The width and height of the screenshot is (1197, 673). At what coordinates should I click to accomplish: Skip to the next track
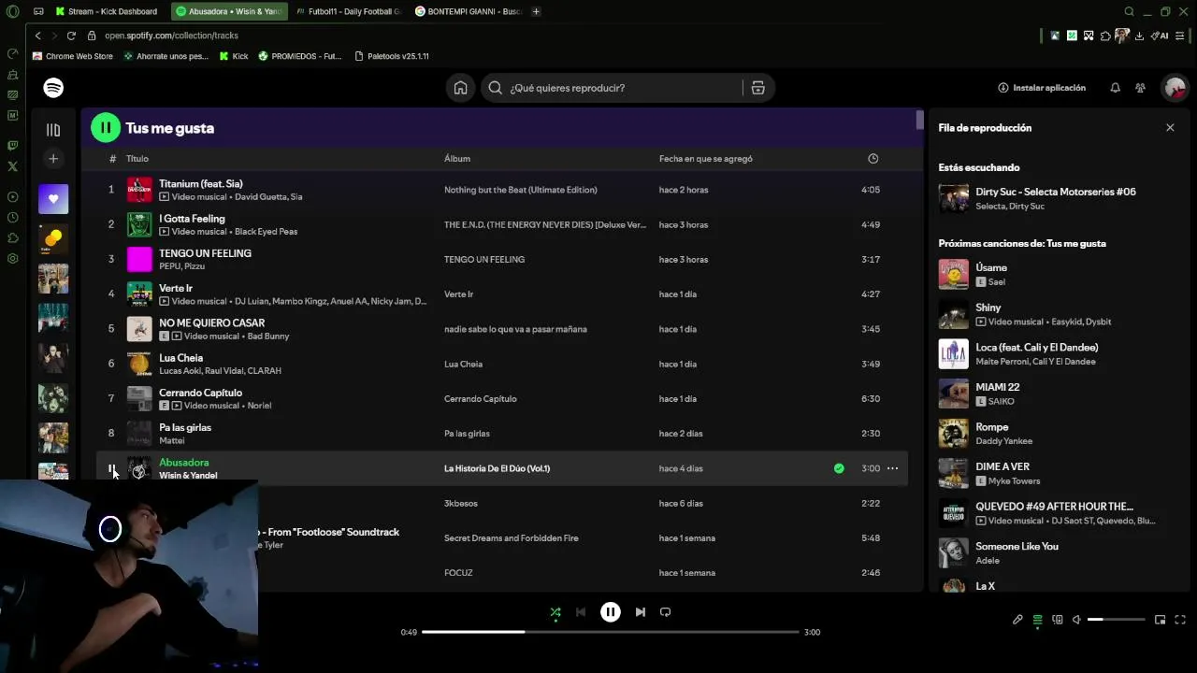coord(640,612)
